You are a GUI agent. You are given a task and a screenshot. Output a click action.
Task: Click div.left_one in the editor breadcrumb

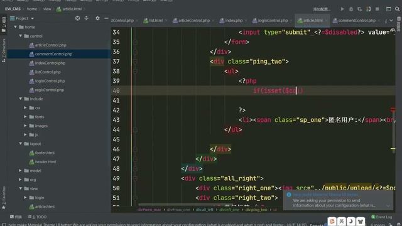click(229, 210)
